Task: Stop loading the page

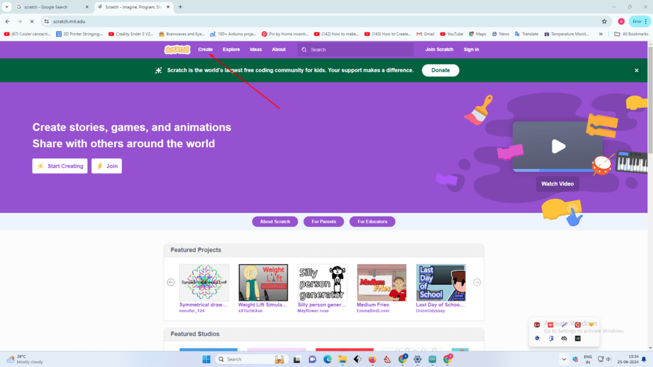Action: coord(32,21)
